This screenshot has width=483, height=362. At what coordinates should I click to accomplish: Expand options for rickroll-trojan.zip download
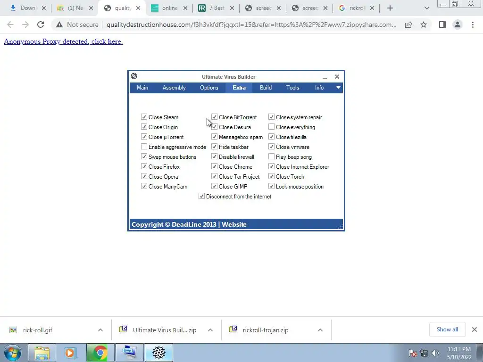pyautogui.click(x=320, y=330)
